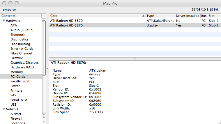Screen dimensions: 221x124
Task: Open Parallel SCSI entry
Action: point(20,81)
